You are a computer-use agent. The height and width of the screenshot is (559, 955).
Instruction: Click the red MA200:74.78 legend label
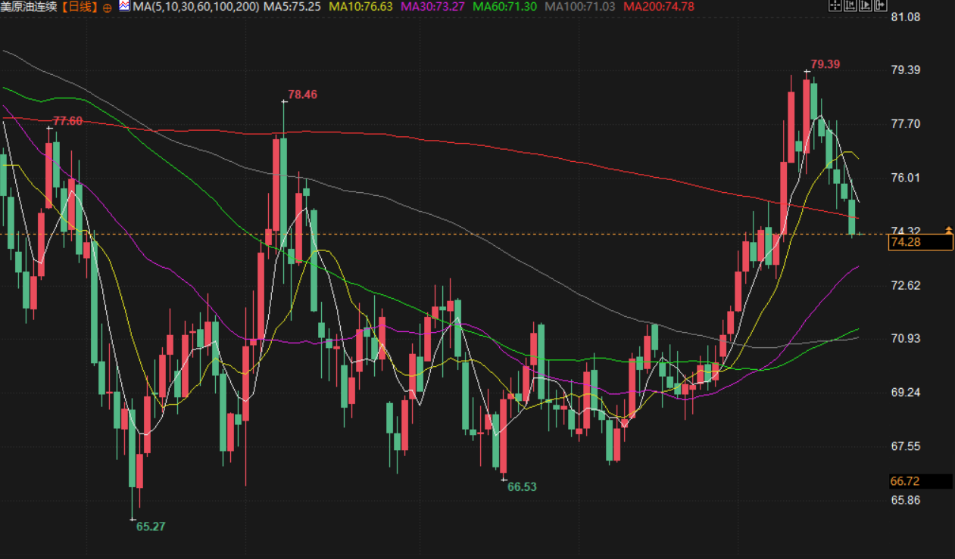click(658, 7)
